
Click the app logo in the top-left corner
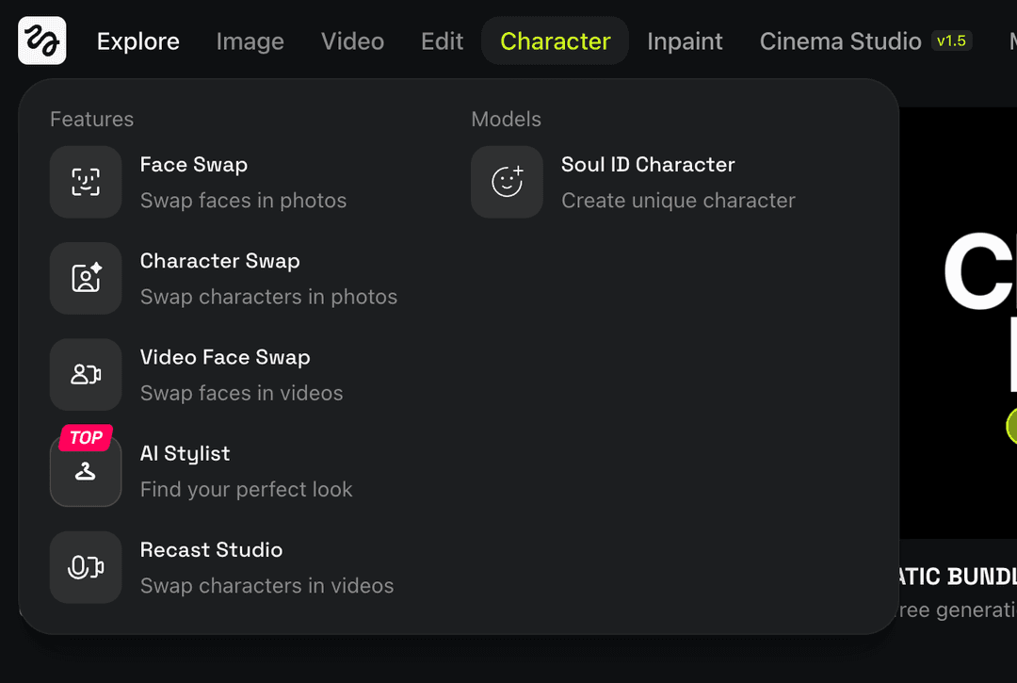click(x=40, y=41)
